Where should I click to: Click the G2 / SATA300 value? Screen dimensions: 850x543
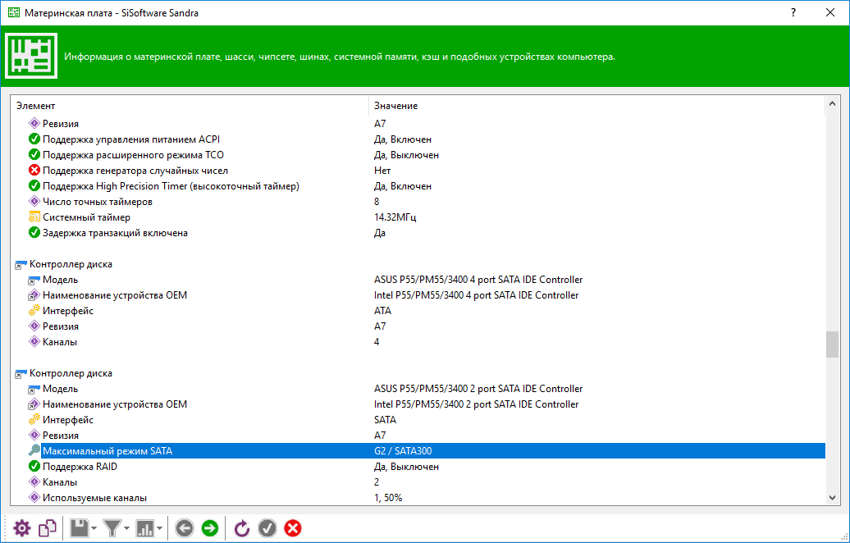click(x=403, y=451)
